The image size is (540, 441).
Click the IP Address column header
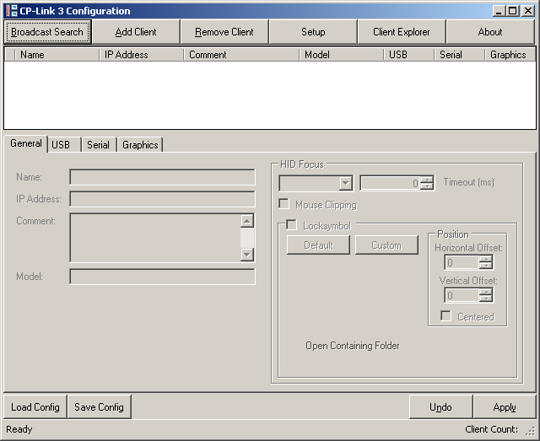pos(142,55)
